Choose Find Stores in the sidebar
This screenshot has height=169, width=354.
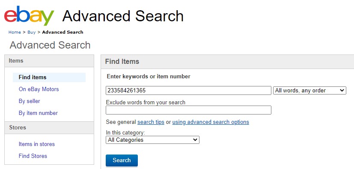33,156
